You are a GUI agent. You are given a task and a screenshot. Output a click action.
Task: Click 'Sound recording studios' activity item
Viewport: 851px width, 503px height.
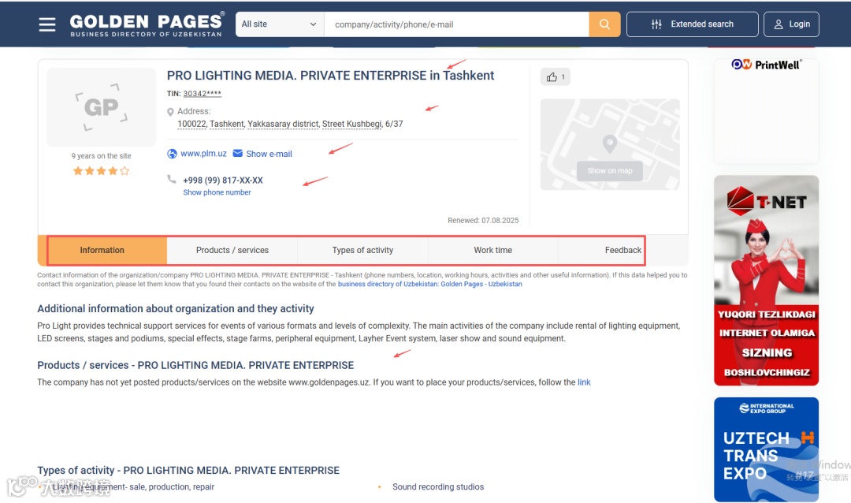point(438,486)
